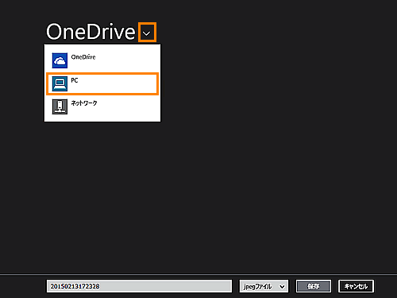Click the large OneDrive heading
This screenshot has width=397, height=298.
tap(91, 32)
